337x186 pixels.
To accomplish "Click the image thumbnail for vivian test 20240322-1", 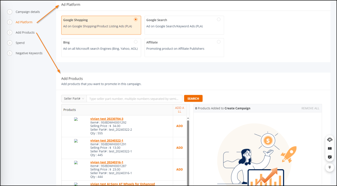I will pyautogui.click(x=76, y=141).
